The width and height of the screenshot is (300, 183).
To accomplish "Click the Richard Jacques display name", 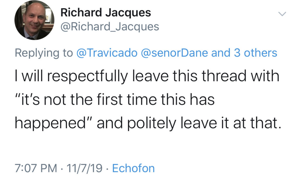I will (106, 13).
